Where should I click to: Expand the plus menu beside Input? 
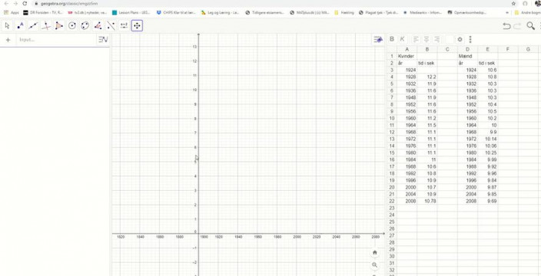point(8,40)
